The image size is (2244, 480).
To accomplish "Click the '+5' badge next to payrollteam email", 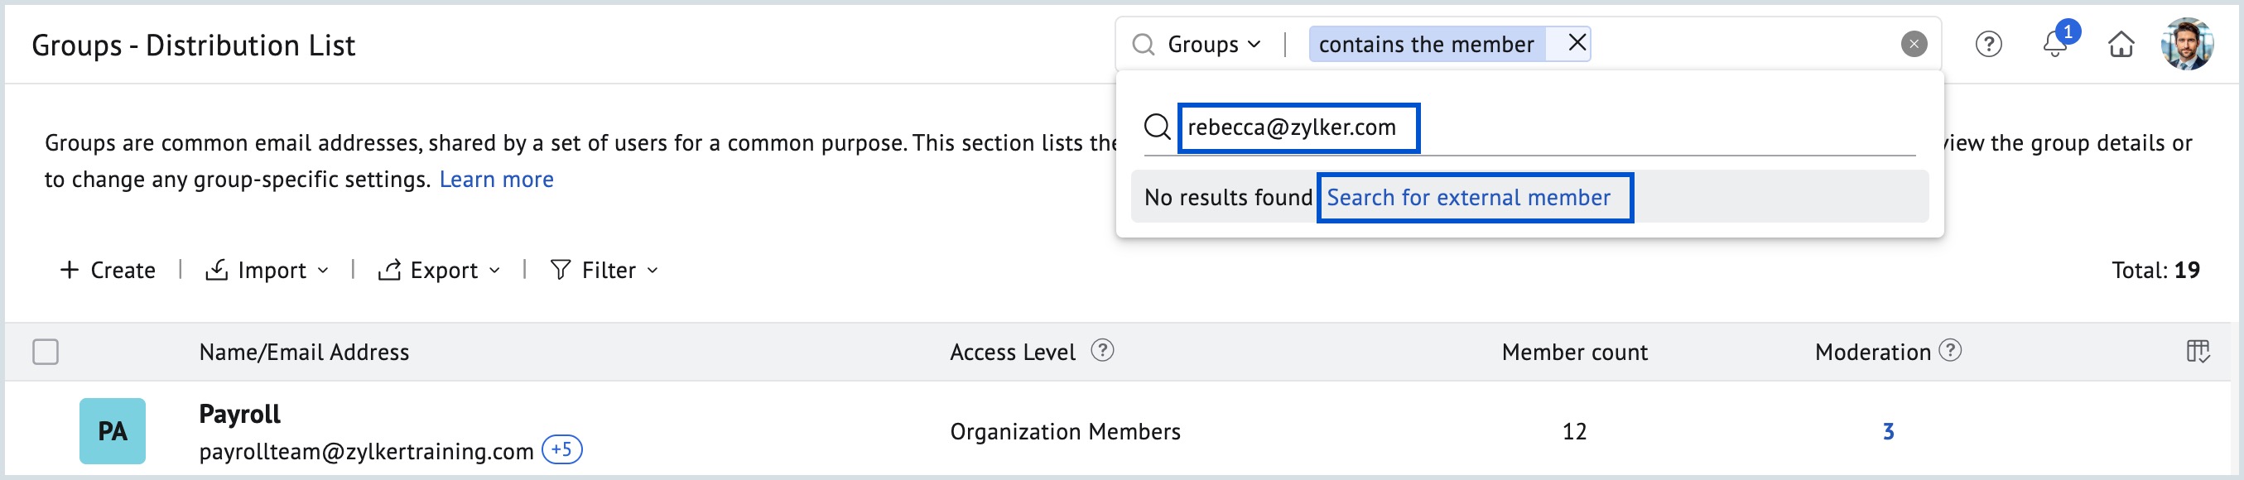I will pyautogui.click(x=563, y=451).
